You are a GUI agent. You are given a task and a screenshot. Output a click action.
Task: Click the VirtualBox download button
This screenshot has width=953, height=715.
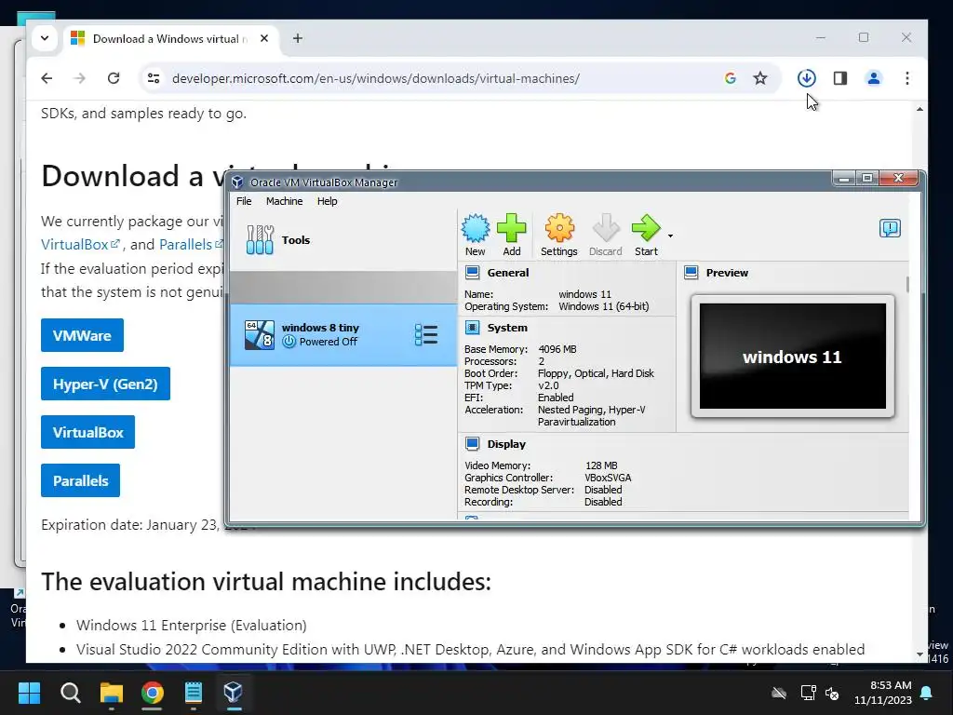pos(87,432)
